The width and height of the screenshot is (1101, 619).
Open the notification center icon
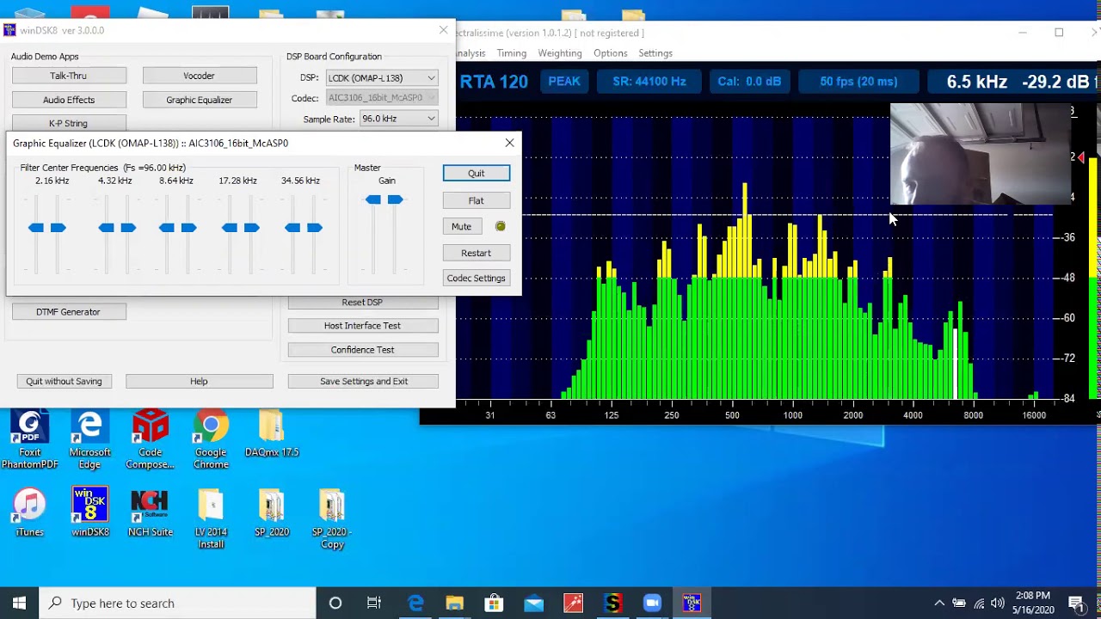point(1076,603)
